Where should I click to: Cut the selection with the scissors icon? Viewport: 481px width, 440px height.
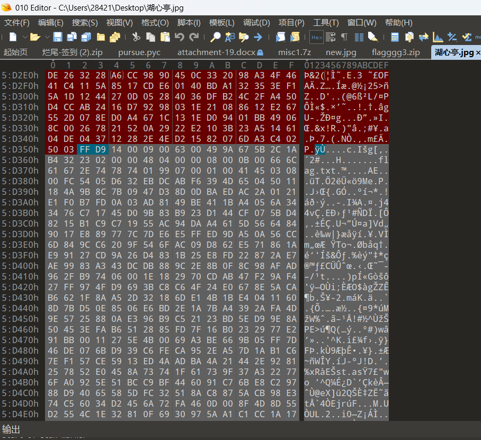pyautogui.click(x=136, y=37)
